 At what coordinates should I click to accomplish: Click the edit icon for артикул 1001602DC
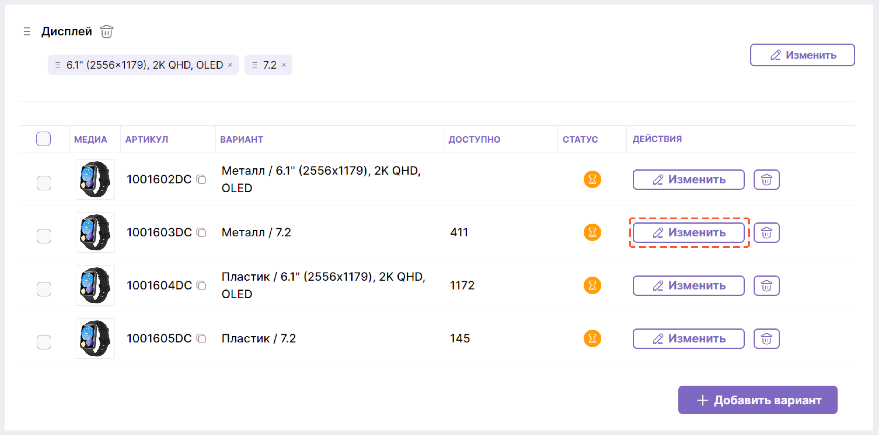[689, 180]
